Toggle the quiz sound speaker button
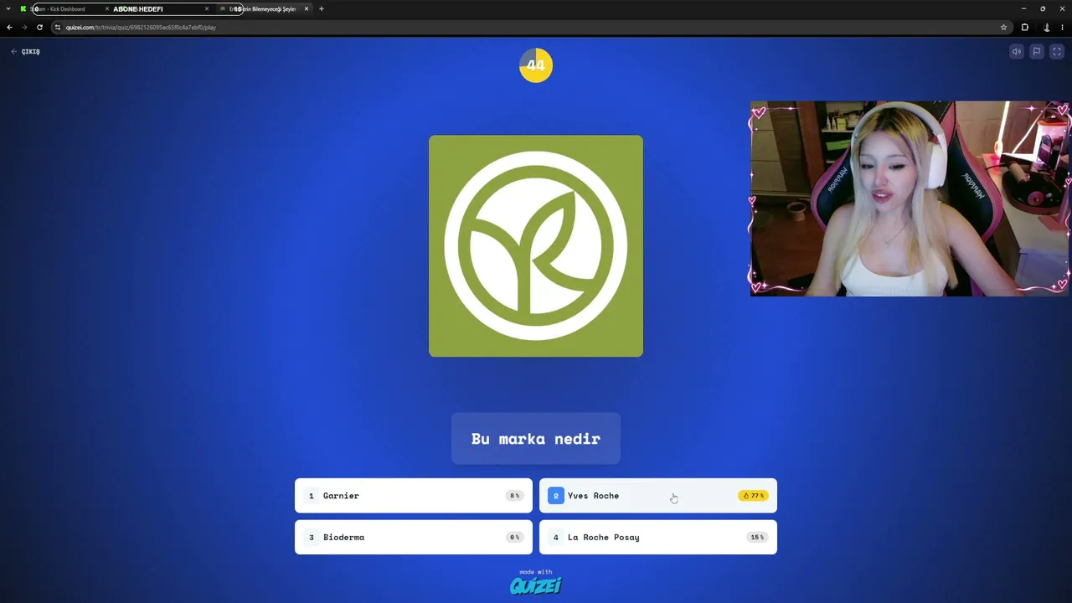This screenshot has width=1072, height=603. pyautogui.click(x=1017, y=51)
